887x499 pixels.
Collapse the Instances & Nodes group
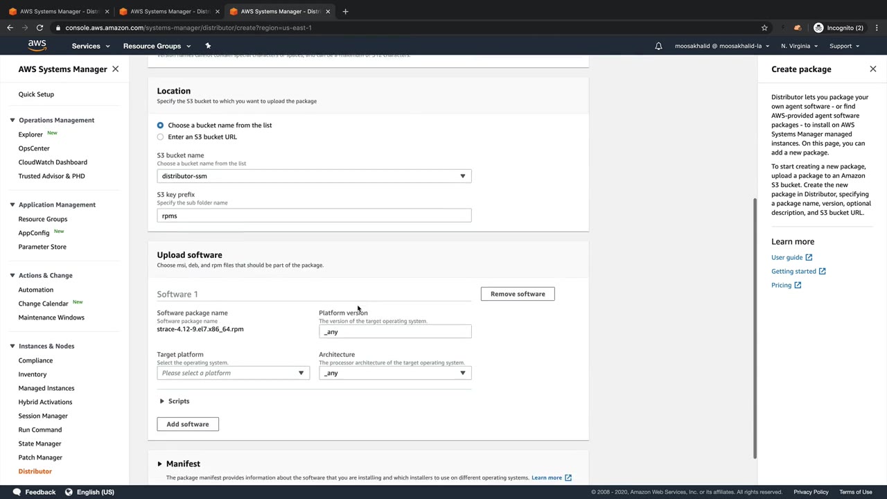[x=12, y=346]
